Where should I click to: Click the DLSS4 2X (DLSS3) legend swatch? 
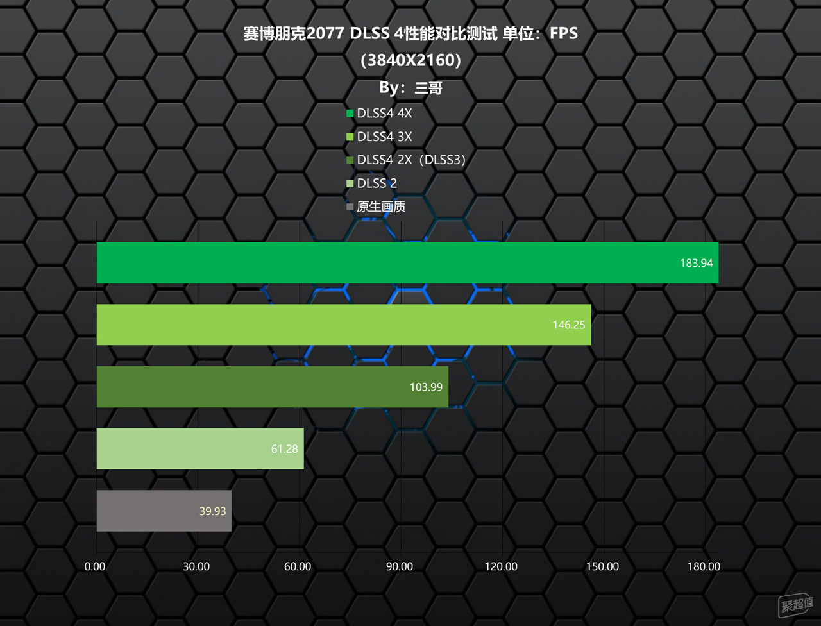350,160
